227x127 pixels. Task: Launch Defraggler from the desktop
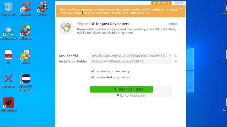coord(26,32)
